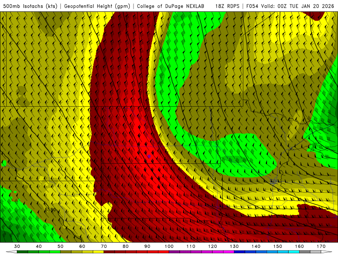338x254 pixels.
Task: Click the 150 knot legend label
Action: point(278,246)
